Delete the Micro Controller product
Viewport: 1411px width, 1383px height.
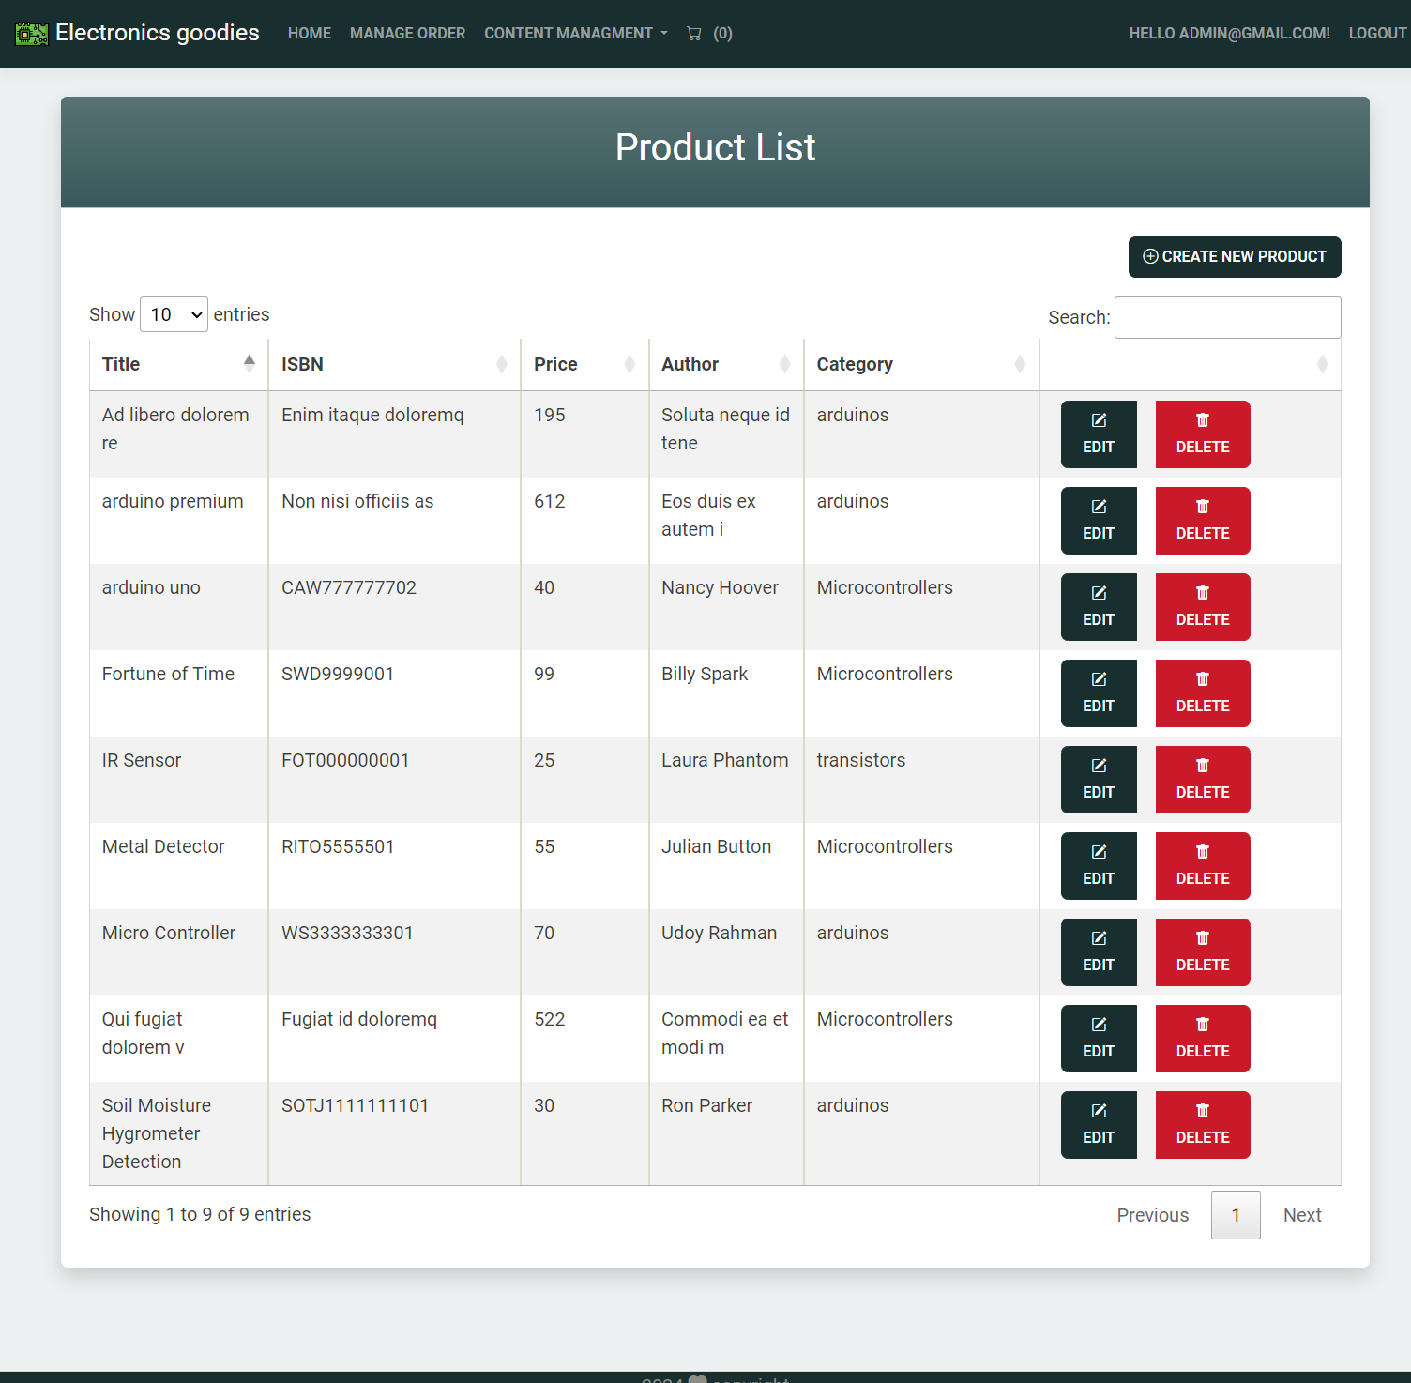(1203, 952)
